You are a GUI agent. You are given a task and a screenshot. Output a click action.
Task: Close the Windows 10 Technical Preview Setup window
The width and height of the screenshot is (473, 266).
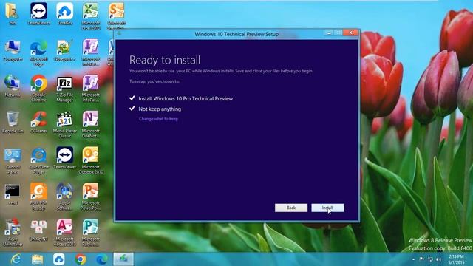pyautogui.click(x=350, y=33)
